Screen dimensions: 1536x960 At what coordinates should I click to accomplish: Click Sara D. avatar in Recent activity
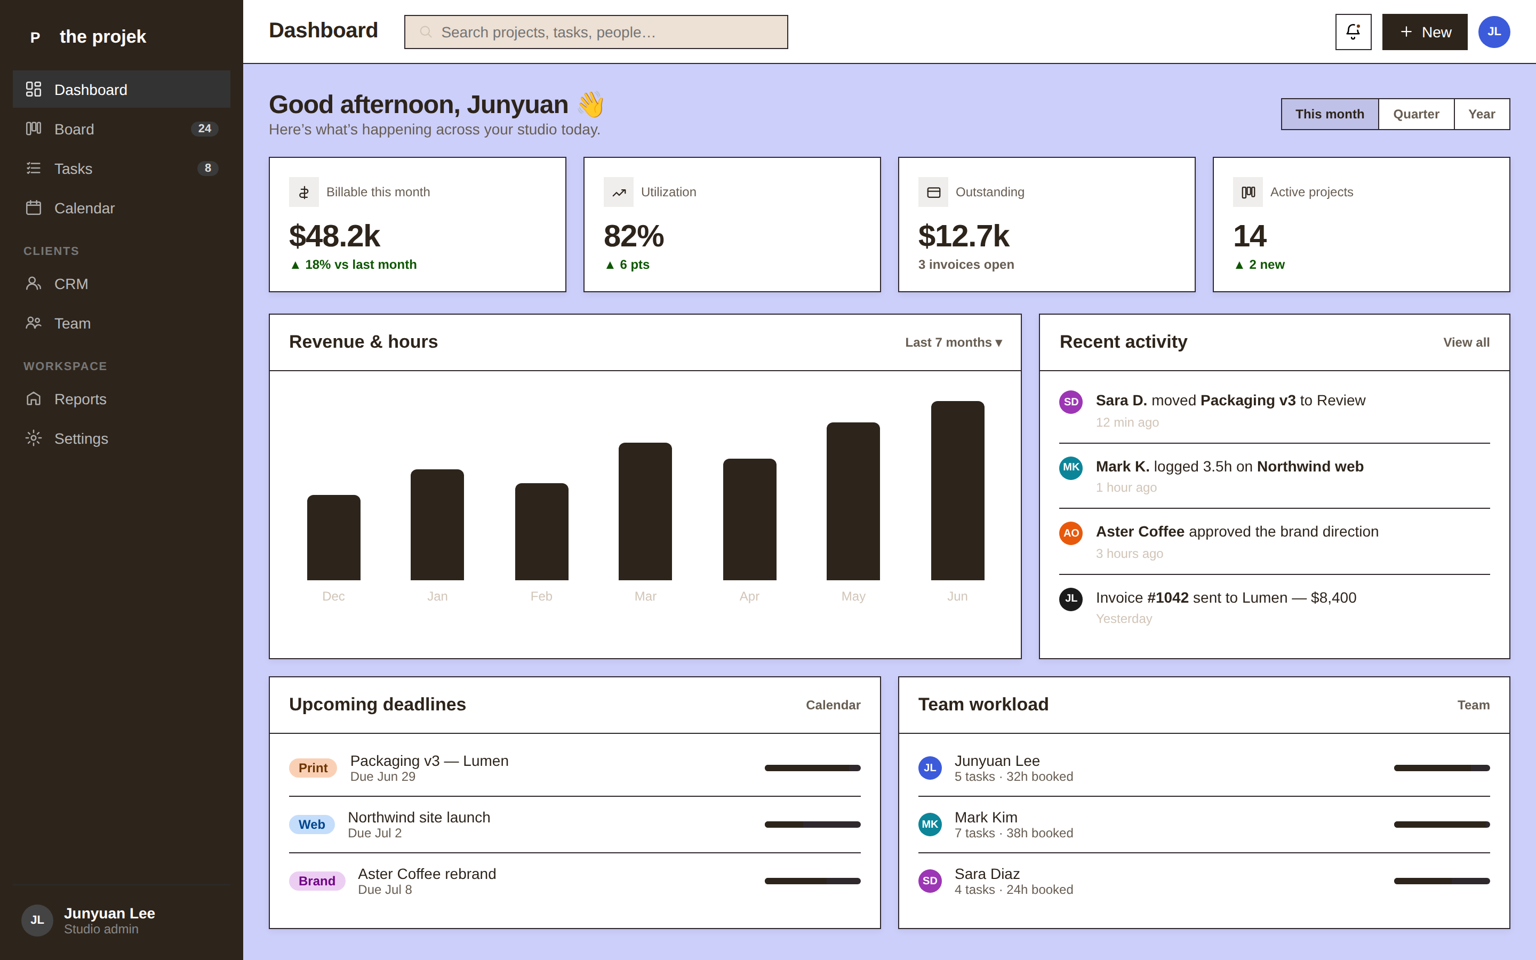click(1071, 402)
